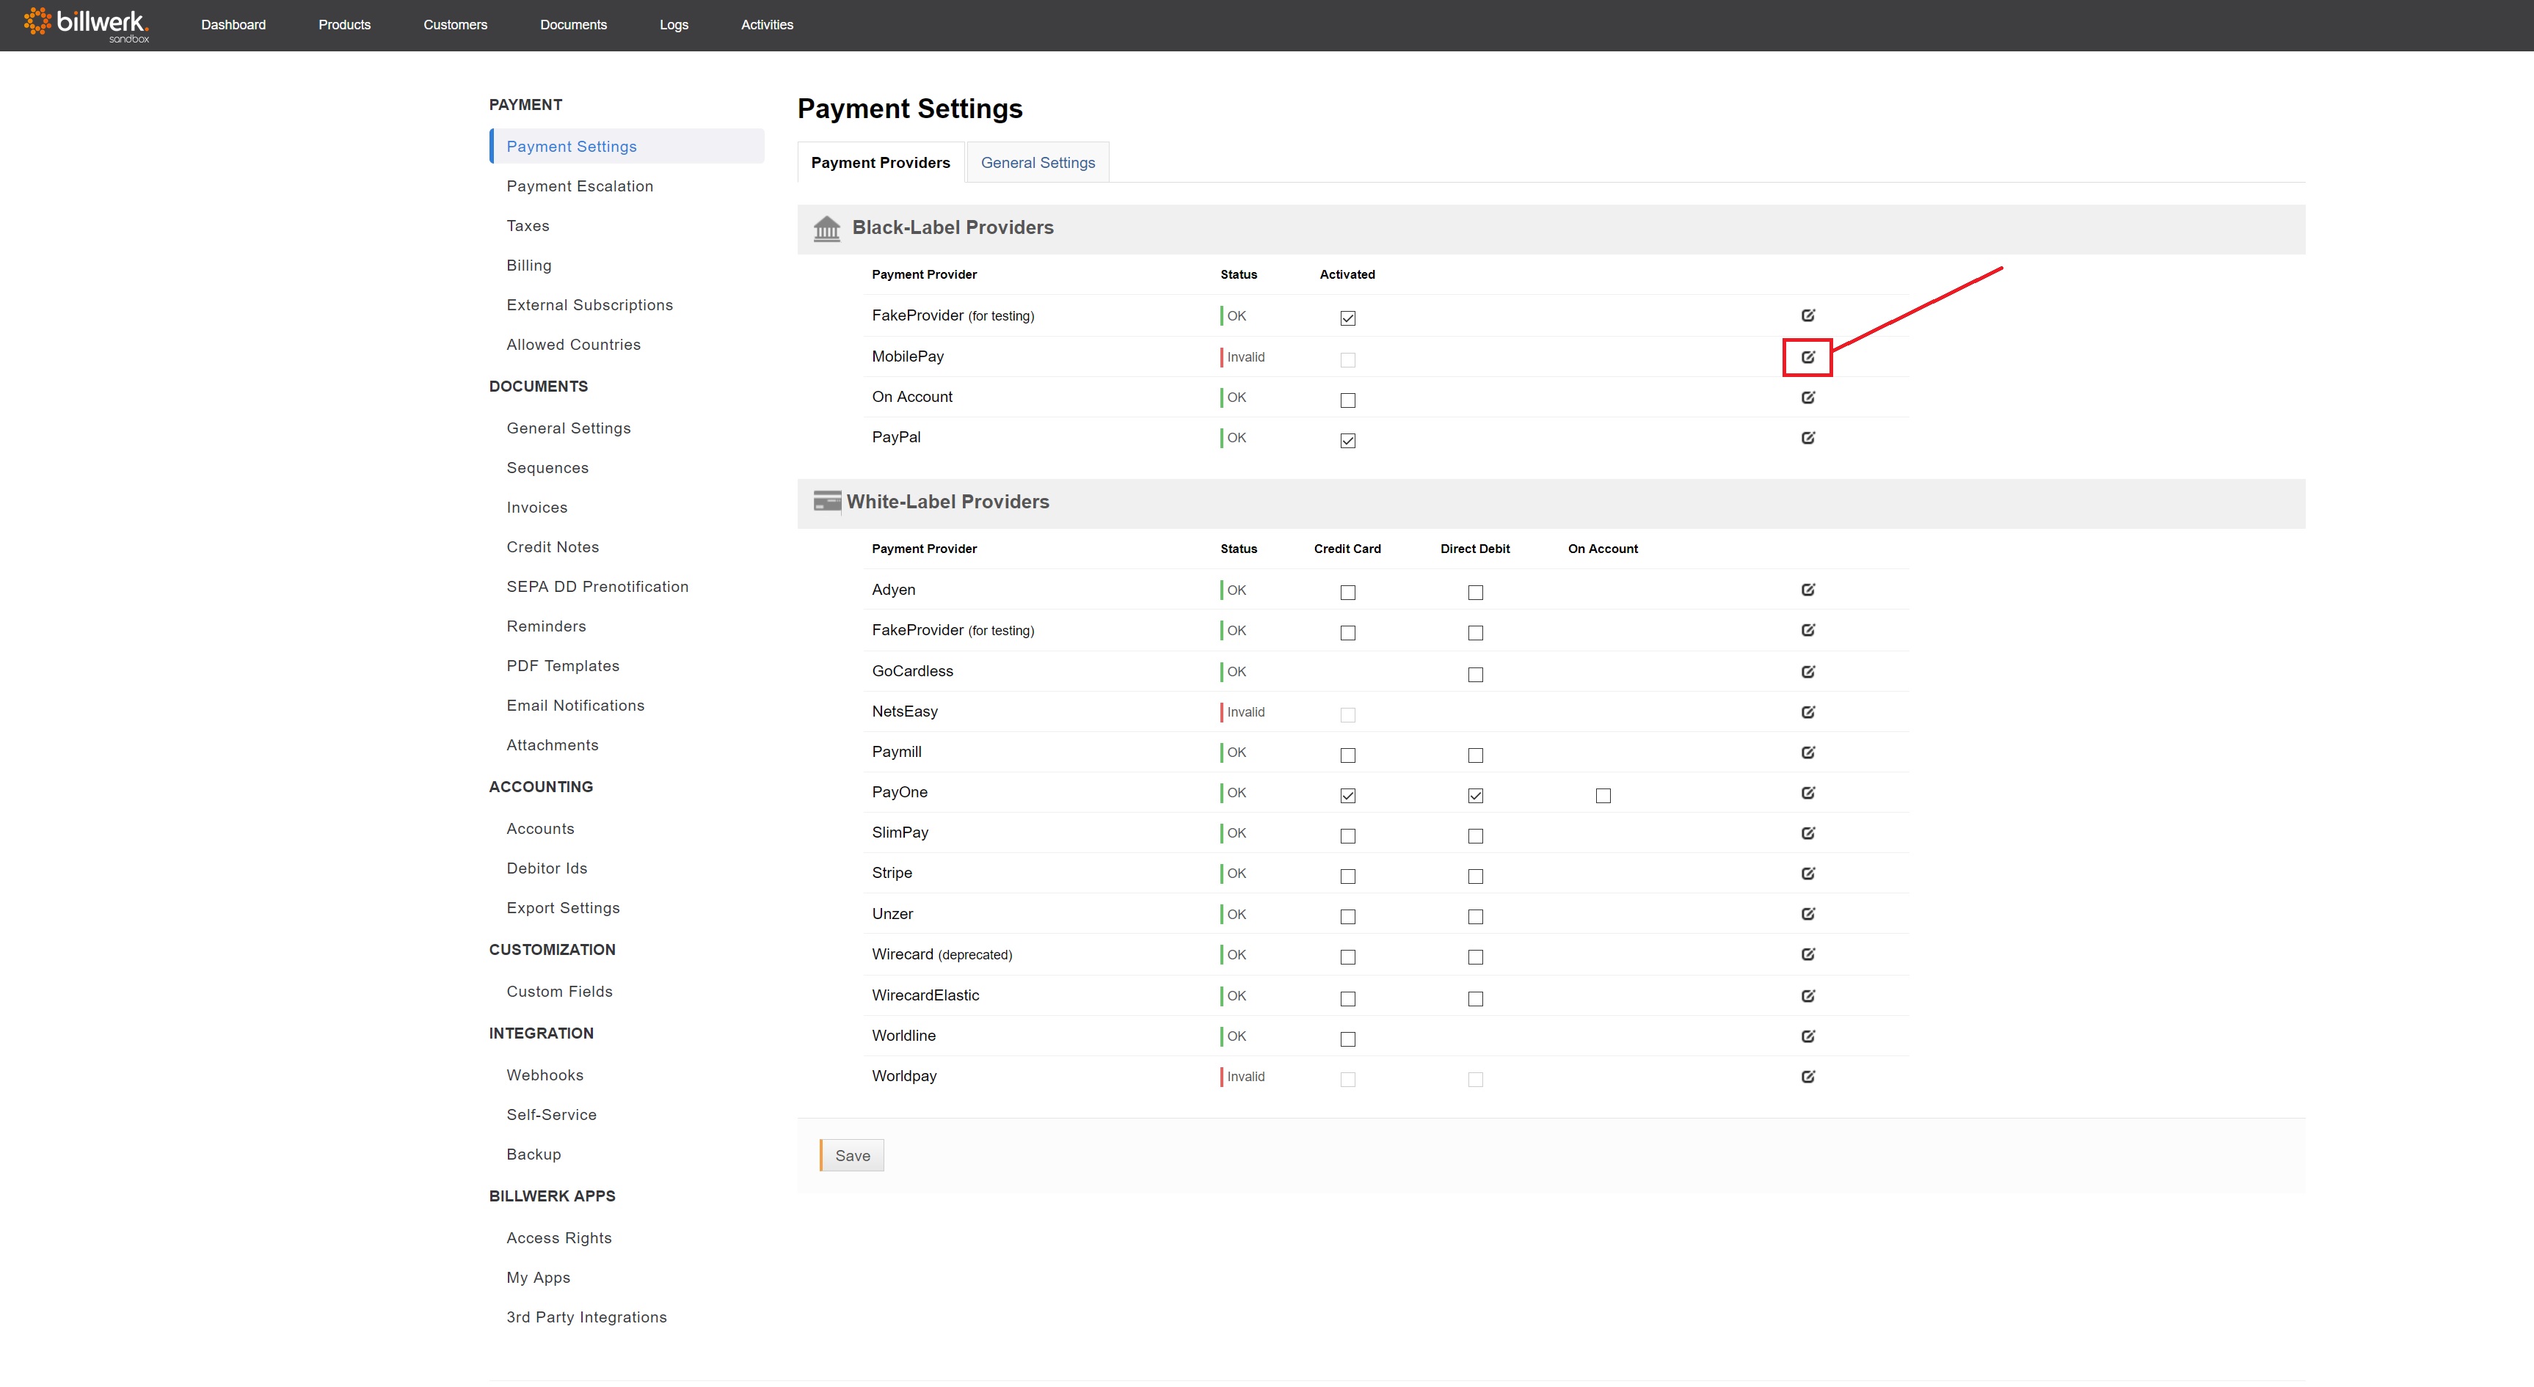Open Self-Service integration settings
This screenshot has width=2534, height=1387.
[552, 1115]
